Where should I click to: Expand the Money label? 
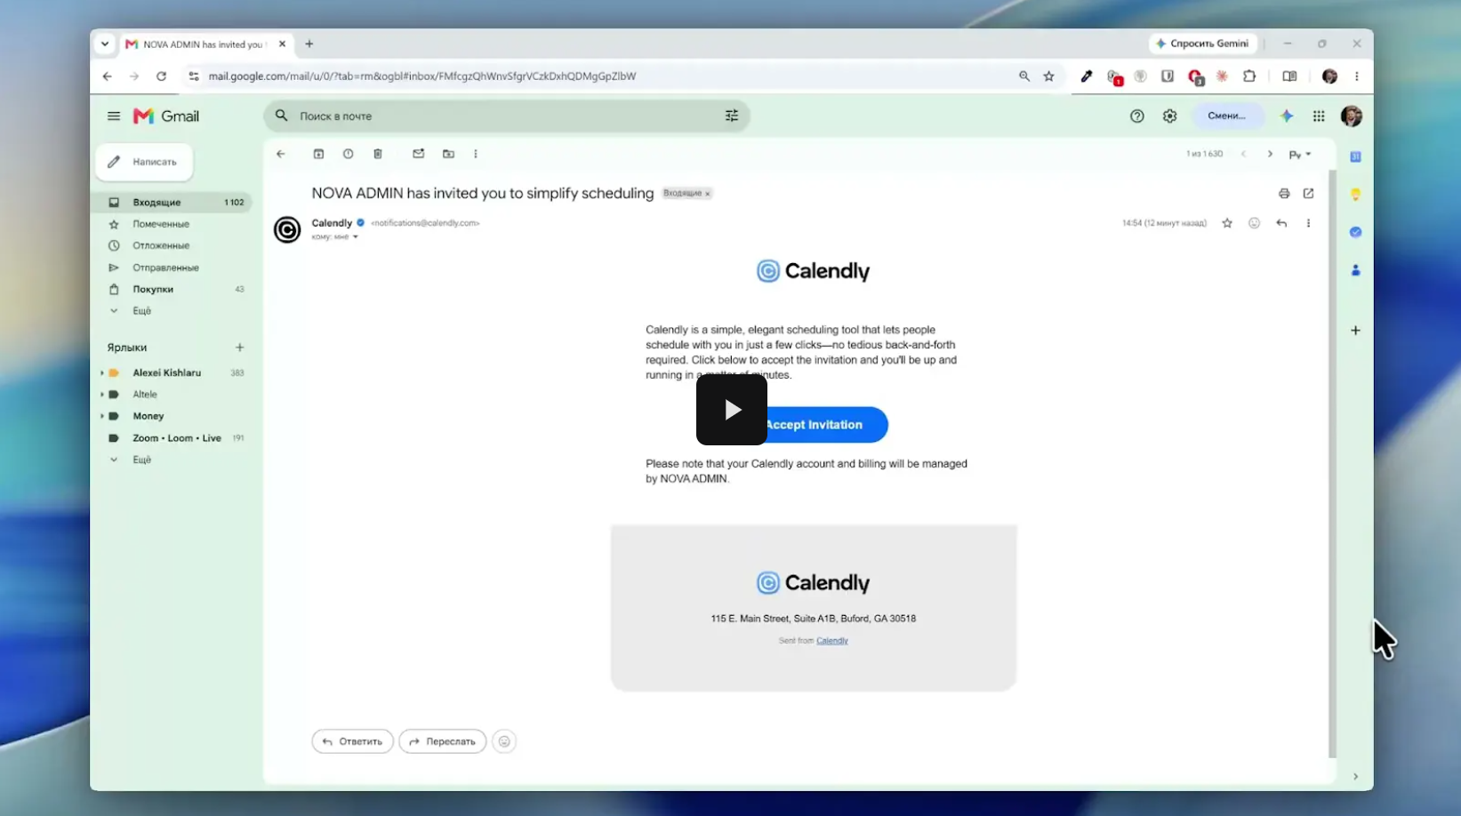coord(102,416)
